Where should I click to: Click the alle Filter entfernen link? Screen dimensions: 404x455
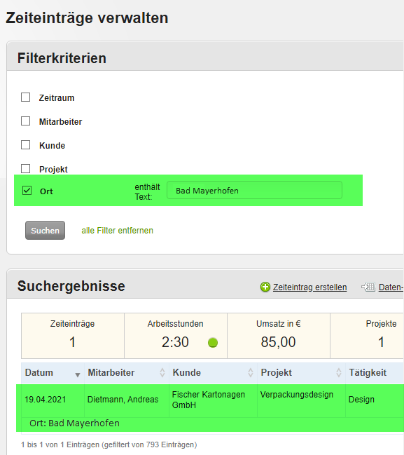point(117,231)
